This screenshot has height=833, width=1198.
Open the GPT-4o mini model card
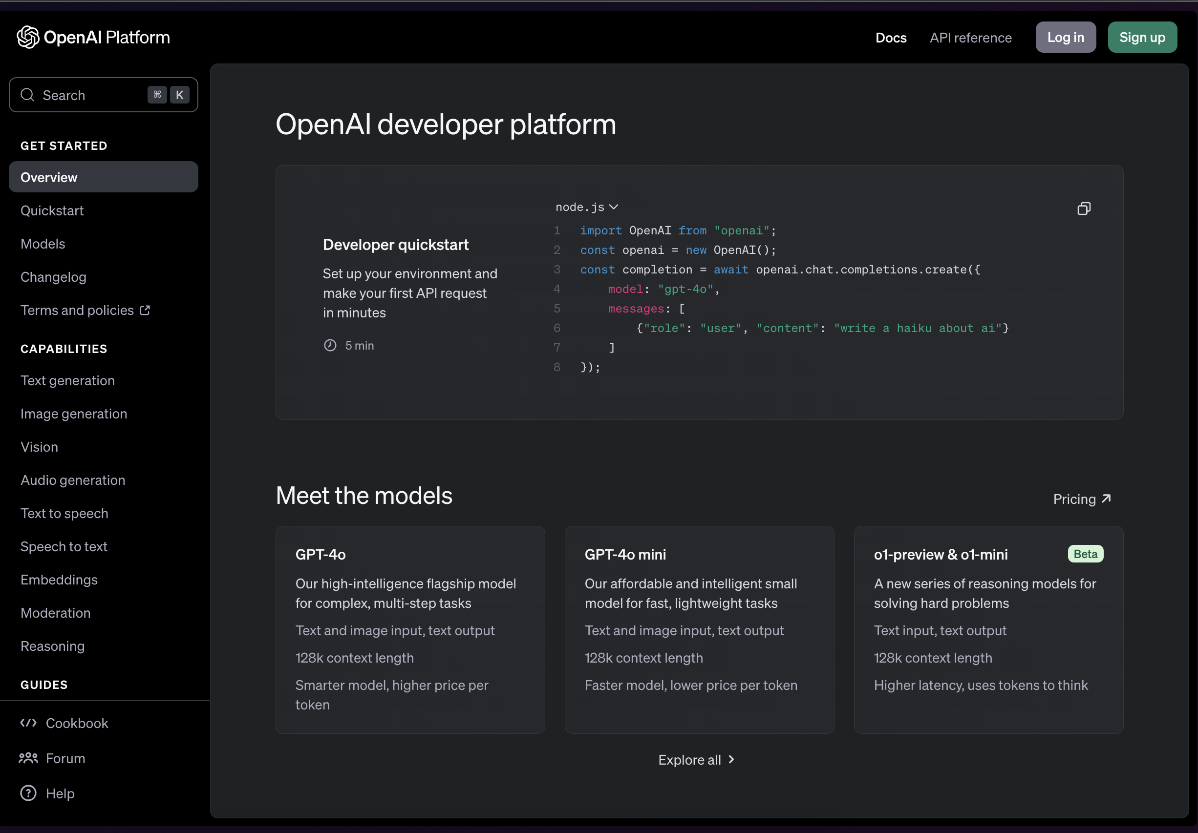pyautogui.click(x=699, y=629)
